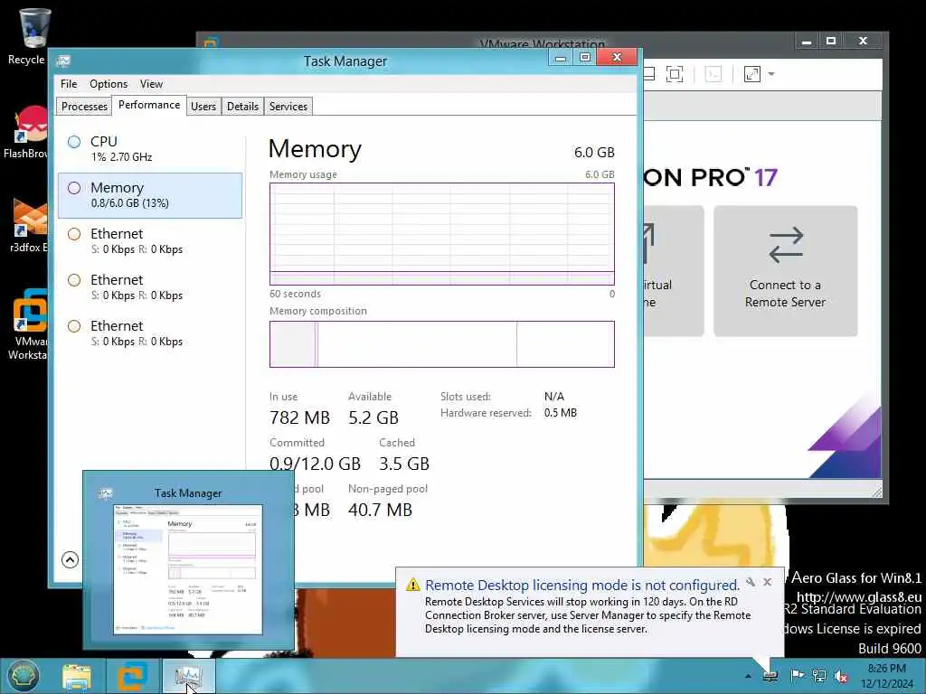Close the VMware Workstation window

coord(863,42)
